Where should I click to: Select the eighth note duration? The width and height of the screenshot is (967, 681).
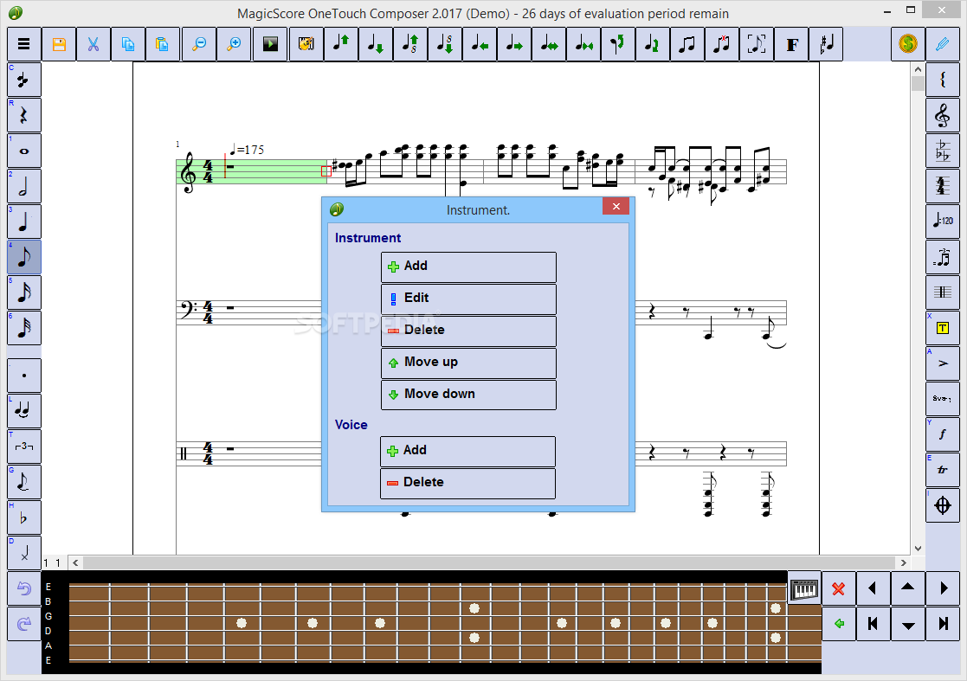pyautogui.click(x=24, y=257)
